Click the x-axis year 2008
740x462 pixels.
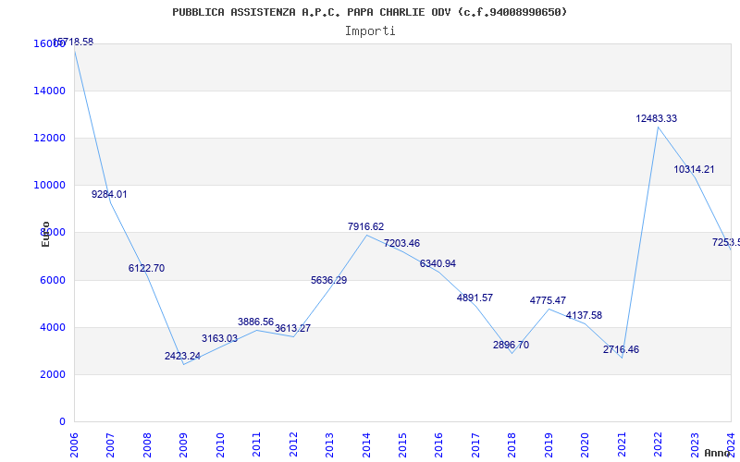click(x=147, y=445)
